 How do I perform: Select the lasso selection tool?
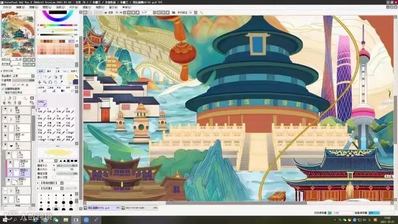coord(45,77)
